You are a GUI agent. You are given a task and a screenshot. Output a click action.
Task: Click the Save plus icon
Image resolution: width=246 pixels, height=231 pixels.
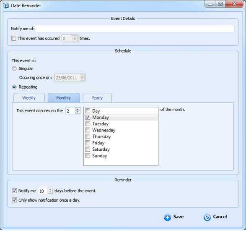pos(167,218)
